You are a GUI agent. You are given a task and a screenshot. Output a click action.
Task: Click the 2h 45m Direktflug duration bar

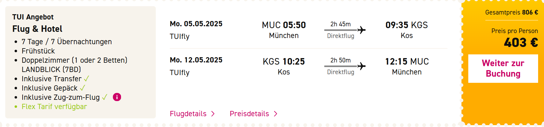tap(341, 30)
